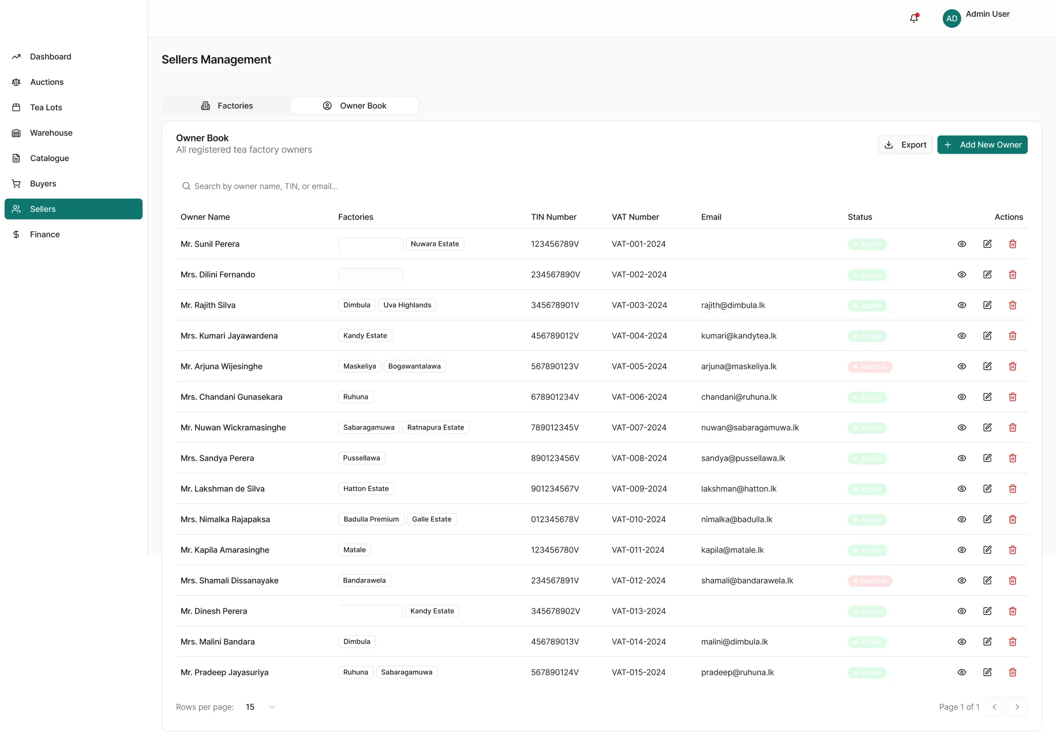This screenshot has width=1056, height=732.
Task: View details for Mrs. Chandani Gunasekara
Action: coord(962,397)
